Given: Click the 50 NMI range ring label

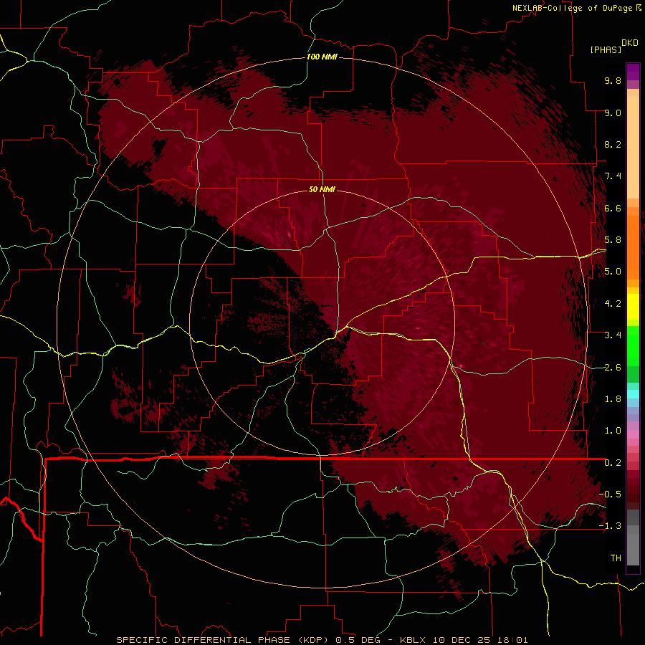Looking at the screenshot, I should pos(322,189).
